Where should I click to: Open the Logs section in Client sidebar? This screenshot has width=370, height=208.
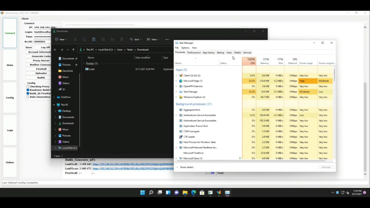[10, 130]
